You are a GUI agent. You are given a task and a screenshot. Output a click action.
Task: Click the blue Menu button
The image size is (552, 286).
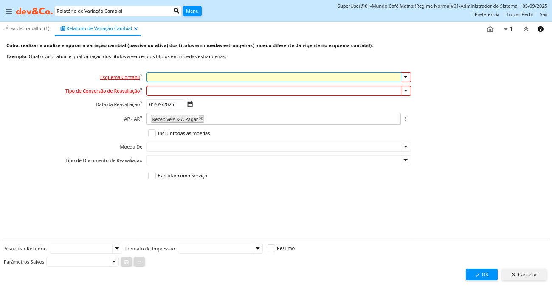point(192,11)
